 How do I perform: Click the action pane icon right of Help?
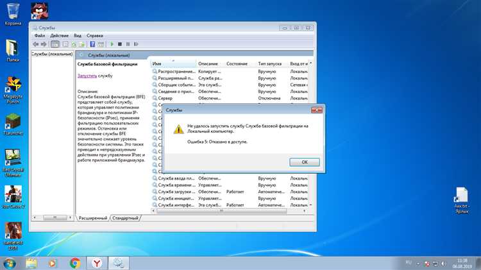tap(101, 44)
